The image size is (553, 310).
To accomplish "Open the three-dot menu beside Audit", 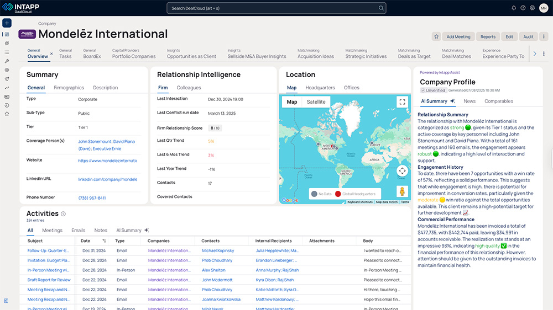I will 544,37.
